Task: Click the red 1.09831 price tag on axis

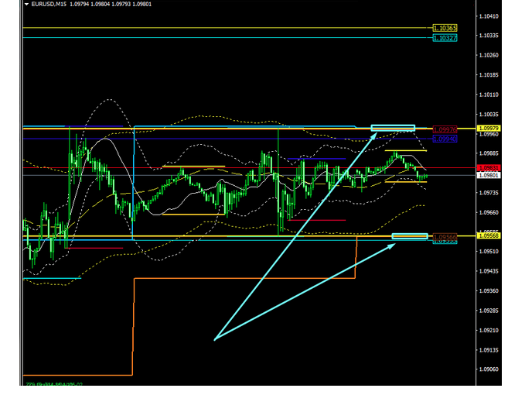Action: 489,168
